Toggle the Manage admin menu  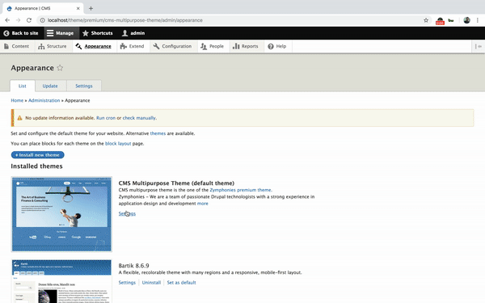61,33
